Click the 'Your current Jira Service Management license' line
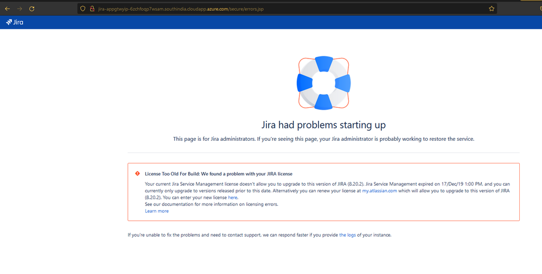 327,184
